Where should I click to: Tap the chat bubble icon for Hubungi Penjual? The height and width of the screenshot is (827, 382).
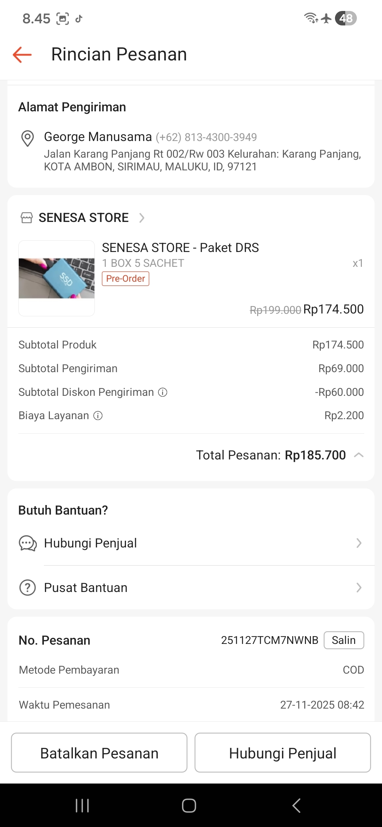point(28,543)
